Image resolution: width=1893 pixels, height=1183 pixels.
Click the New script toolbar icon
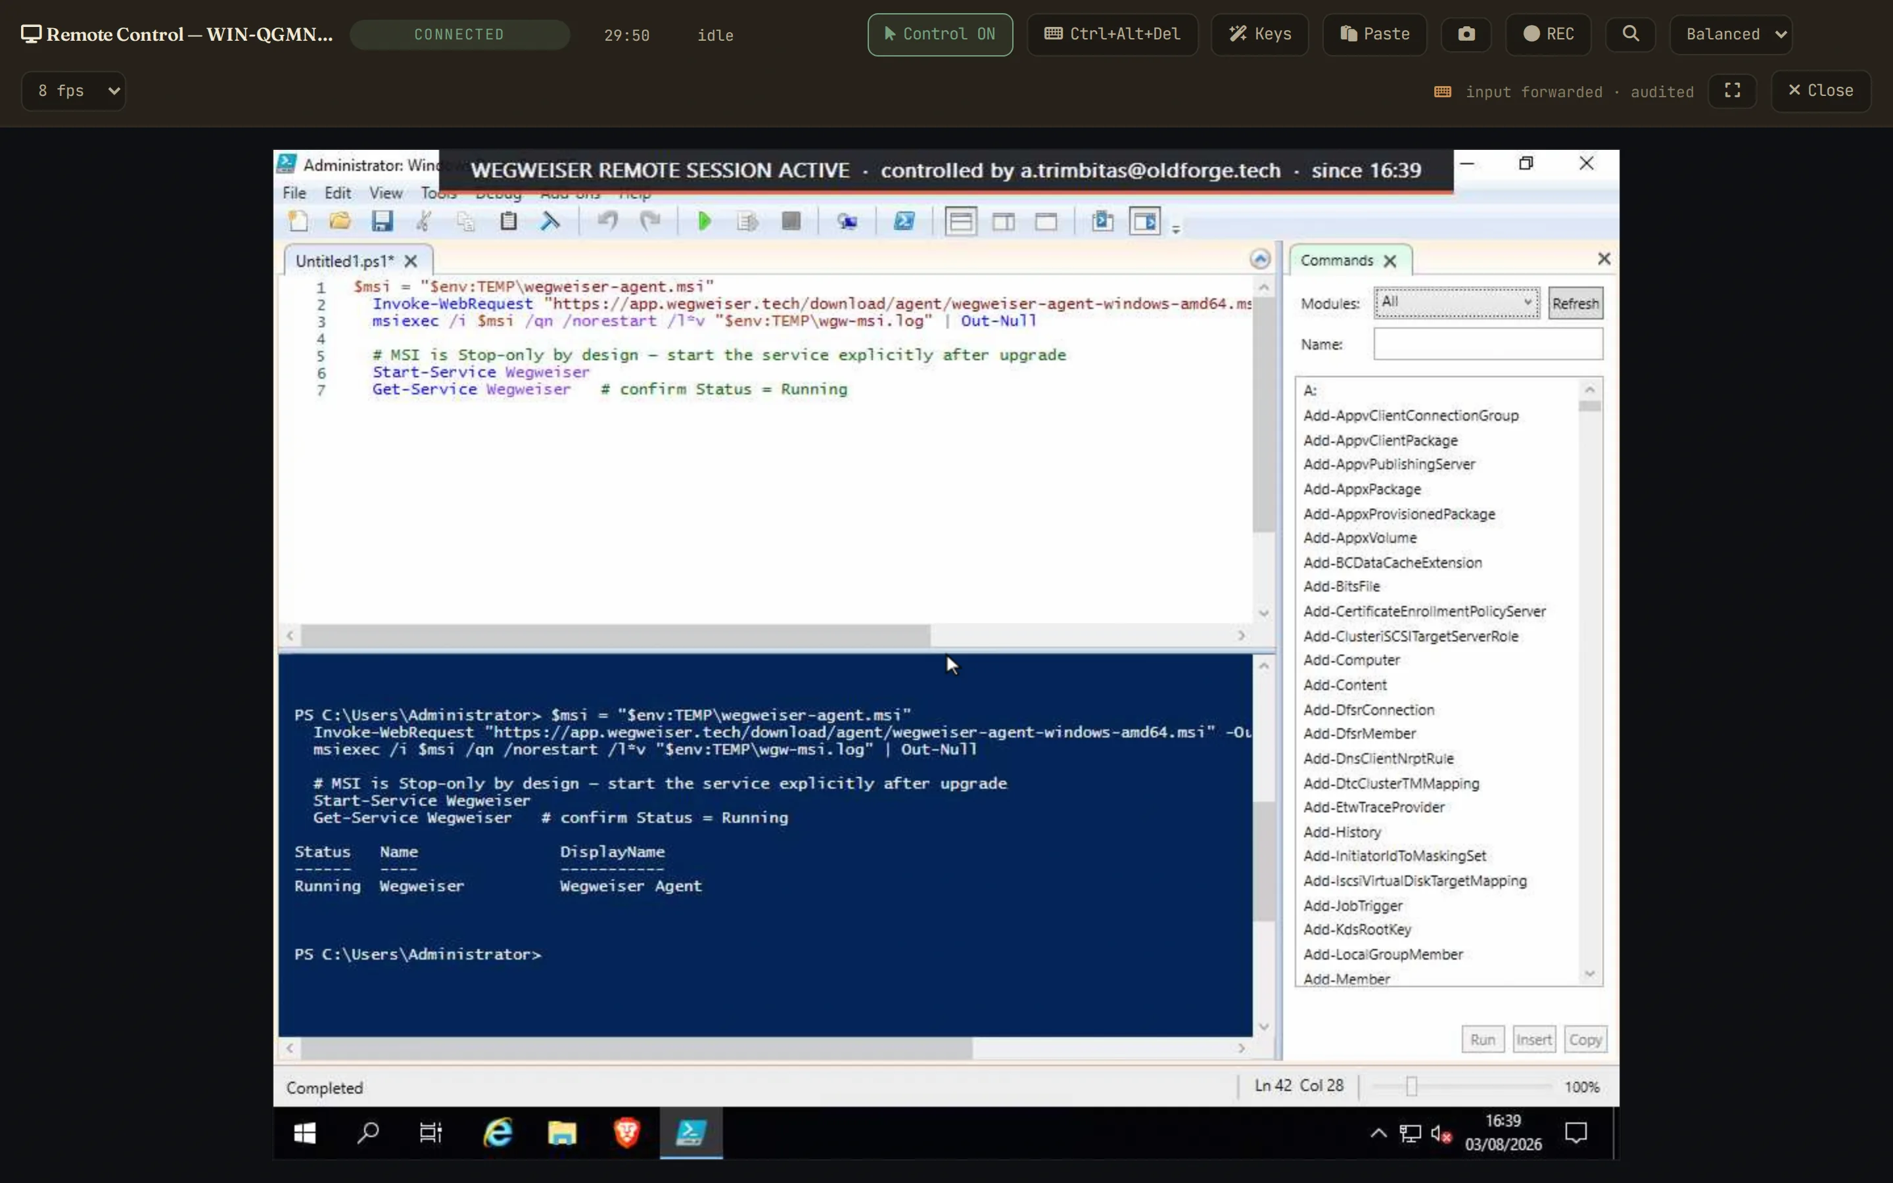(x=298, y=221)
